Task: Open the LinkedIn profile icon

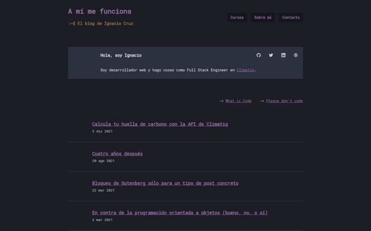Action: tap(283, 55)
